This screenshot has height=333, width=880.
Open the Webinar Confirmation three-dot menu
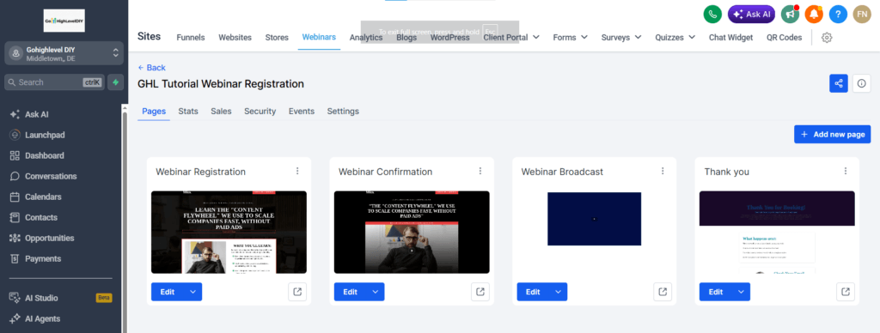(x=480, y=171)
